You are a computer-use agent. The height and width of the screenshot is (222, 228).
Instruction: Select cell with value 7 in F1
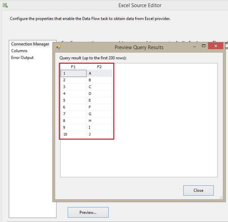73,114
